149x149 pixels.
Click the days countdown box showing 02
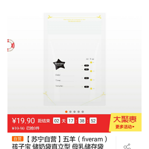[57, 121]
